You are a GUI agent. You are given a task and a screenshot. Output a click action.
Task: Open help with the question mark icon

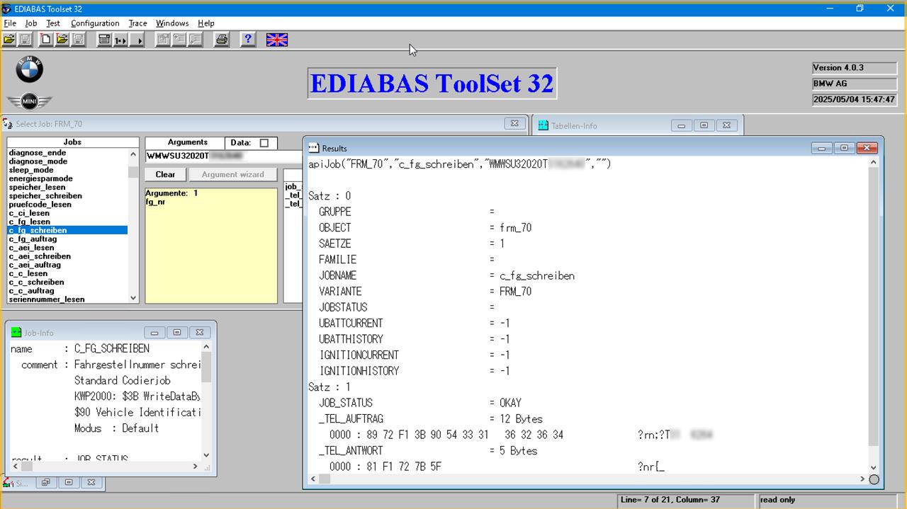point(248,40)
